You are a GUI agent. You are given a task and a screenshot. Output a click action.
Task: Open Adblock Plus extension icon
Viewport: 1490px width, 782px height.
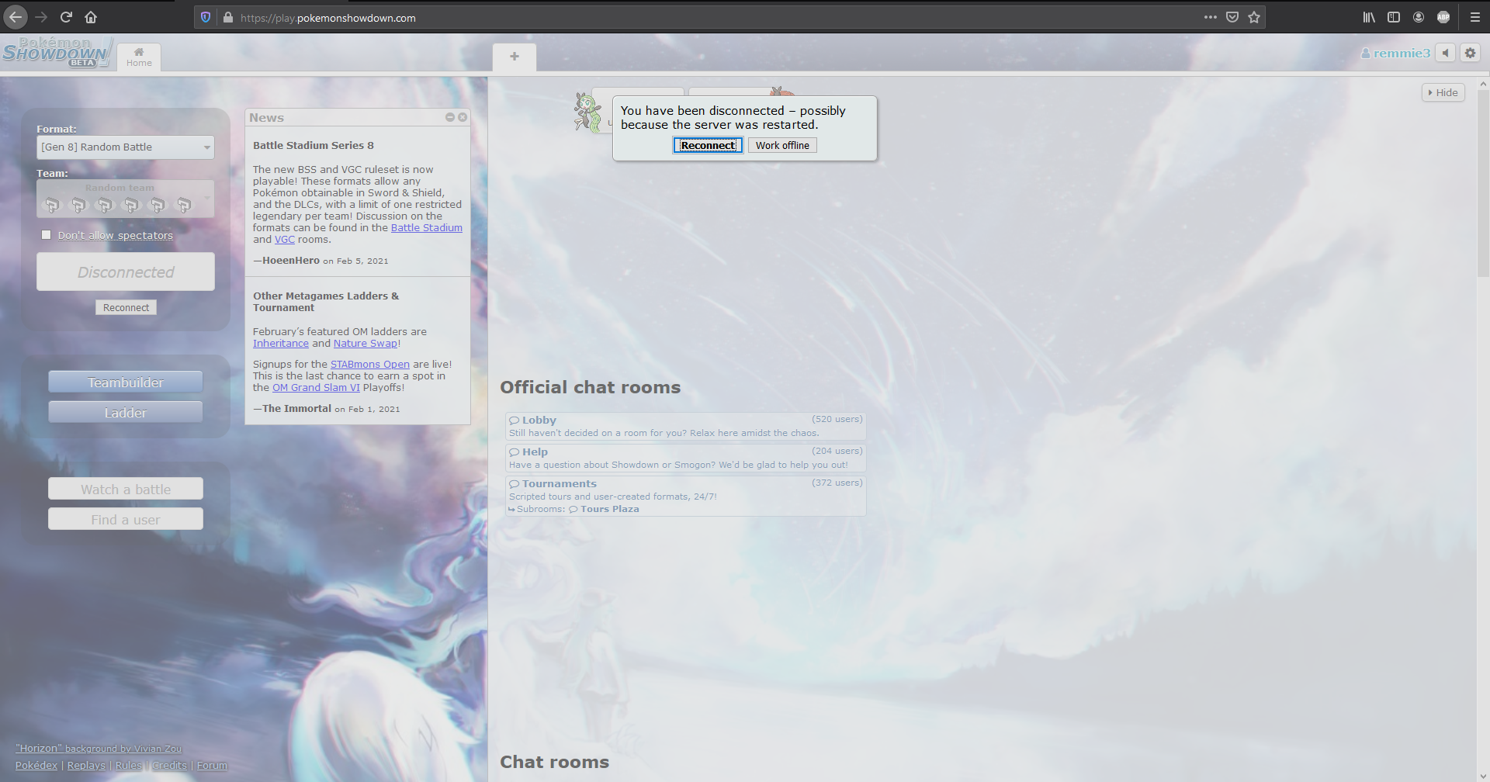pos(1443,17)
